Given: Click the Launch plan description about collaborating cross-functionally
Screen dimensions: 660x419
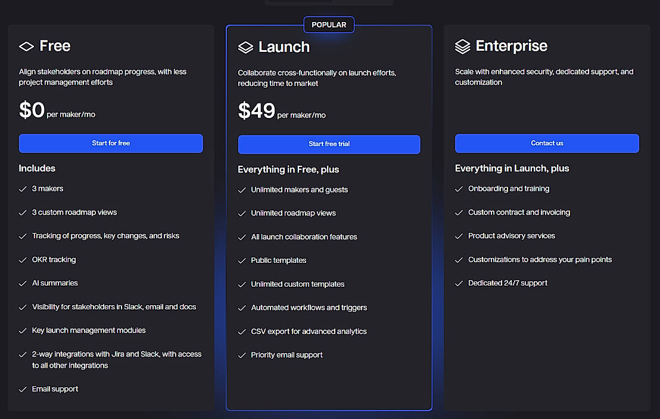Looking at the screenshot, I should tap(317, 78).
